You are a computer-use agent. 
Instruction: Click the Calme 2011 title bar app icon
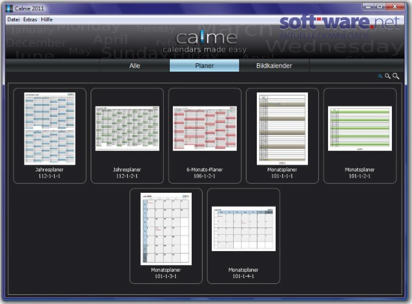[x=9, y=9]
